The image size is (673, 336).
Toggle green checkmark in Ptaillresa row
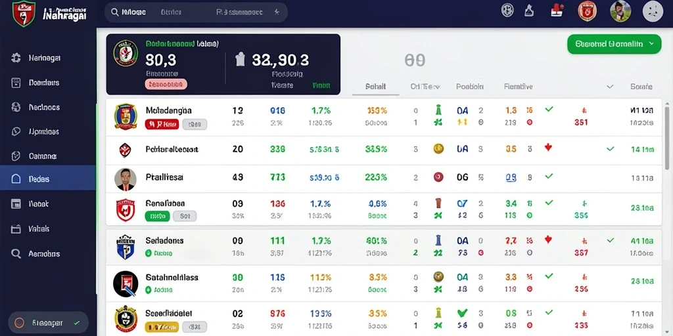tap(549, 176)
